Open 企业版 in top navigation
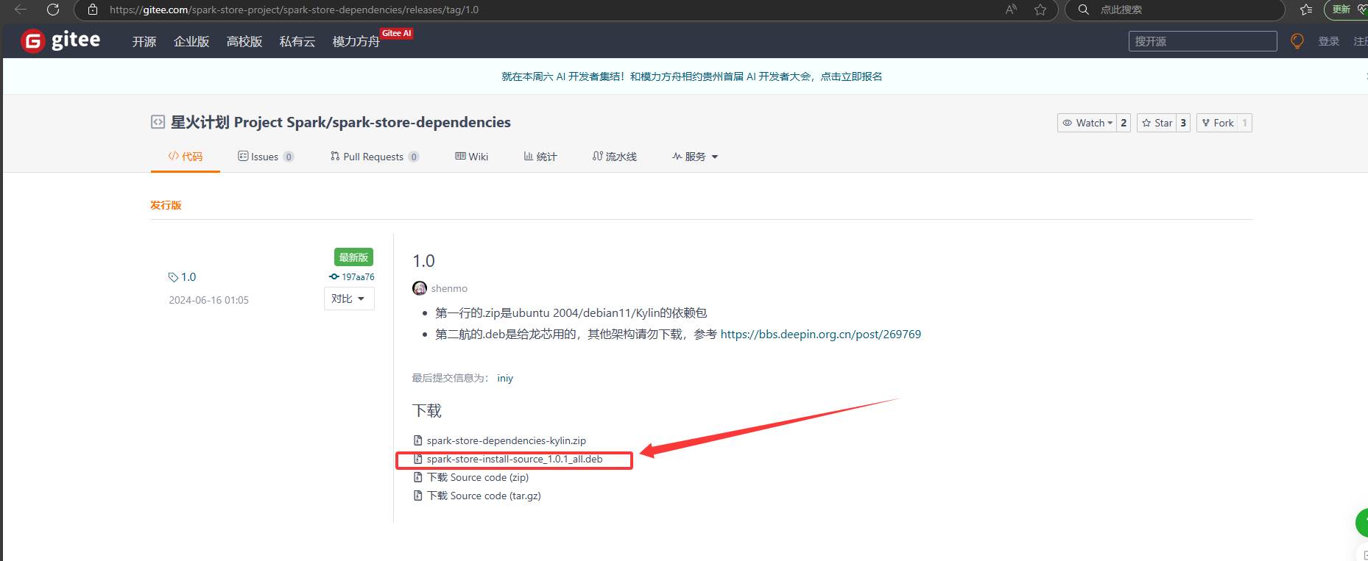The image size is (1368, 561). click(191, 42)
